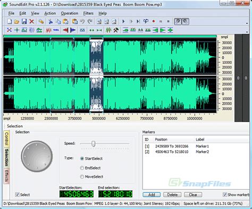Screen dimensions: 252x209
Task: Start playback with the Play button
Action: coord(123,22)
